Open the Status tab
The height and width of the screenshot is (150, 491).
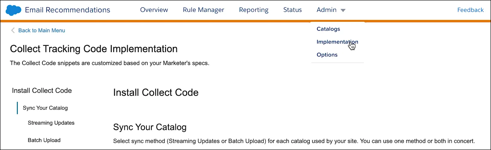(292, 10)
